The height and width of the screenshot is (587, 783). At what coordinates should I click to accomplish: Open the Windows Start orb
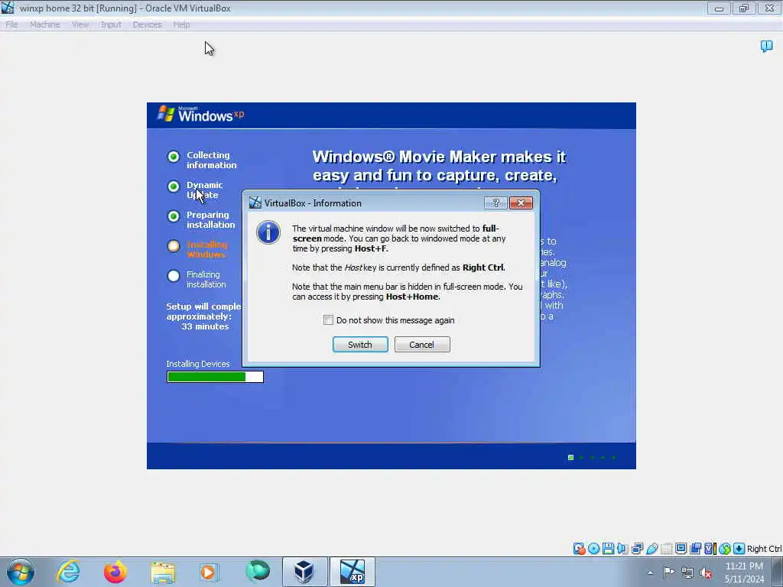tap(21, 572)
